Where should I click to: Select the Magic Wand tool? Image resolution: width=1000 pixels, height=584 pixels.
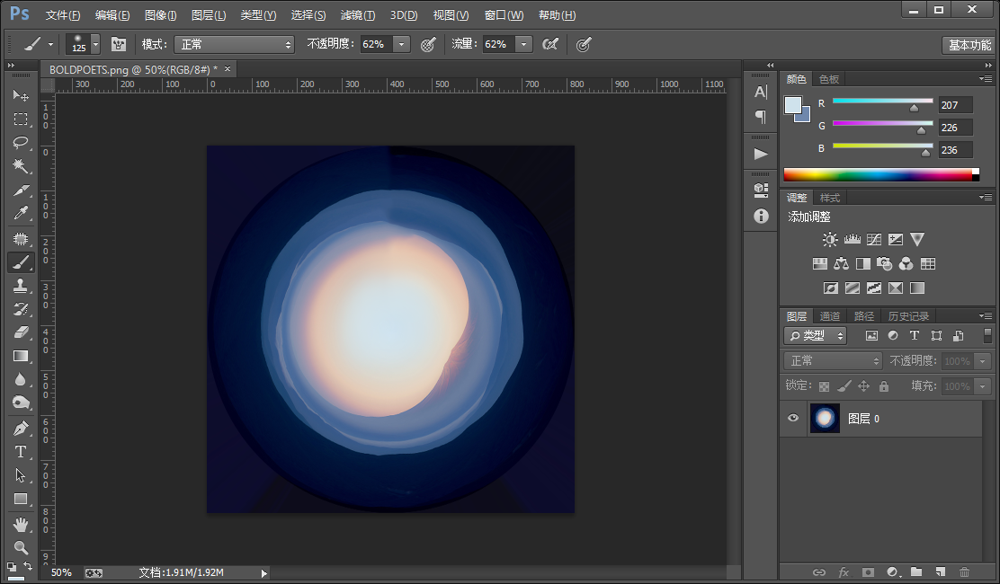(x=21, y=166)
